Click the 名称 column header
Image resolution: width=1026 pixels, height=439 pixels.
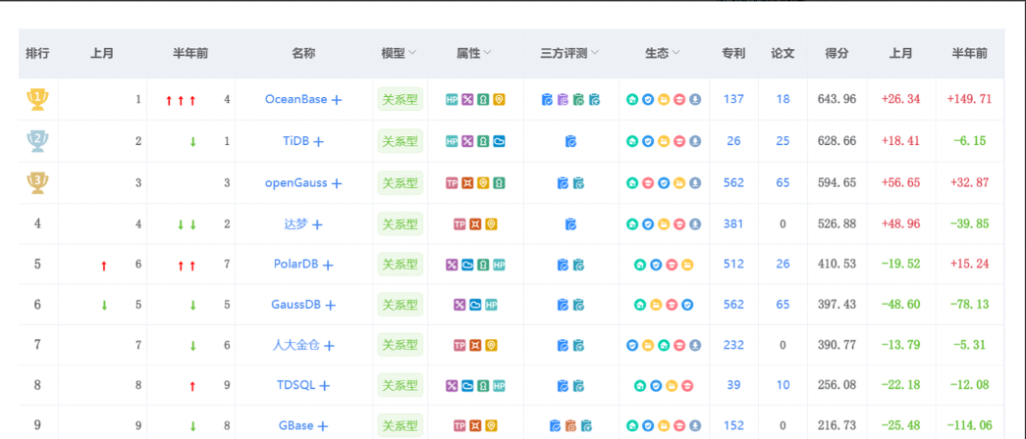pyautogui.click(x=303, y=54)
